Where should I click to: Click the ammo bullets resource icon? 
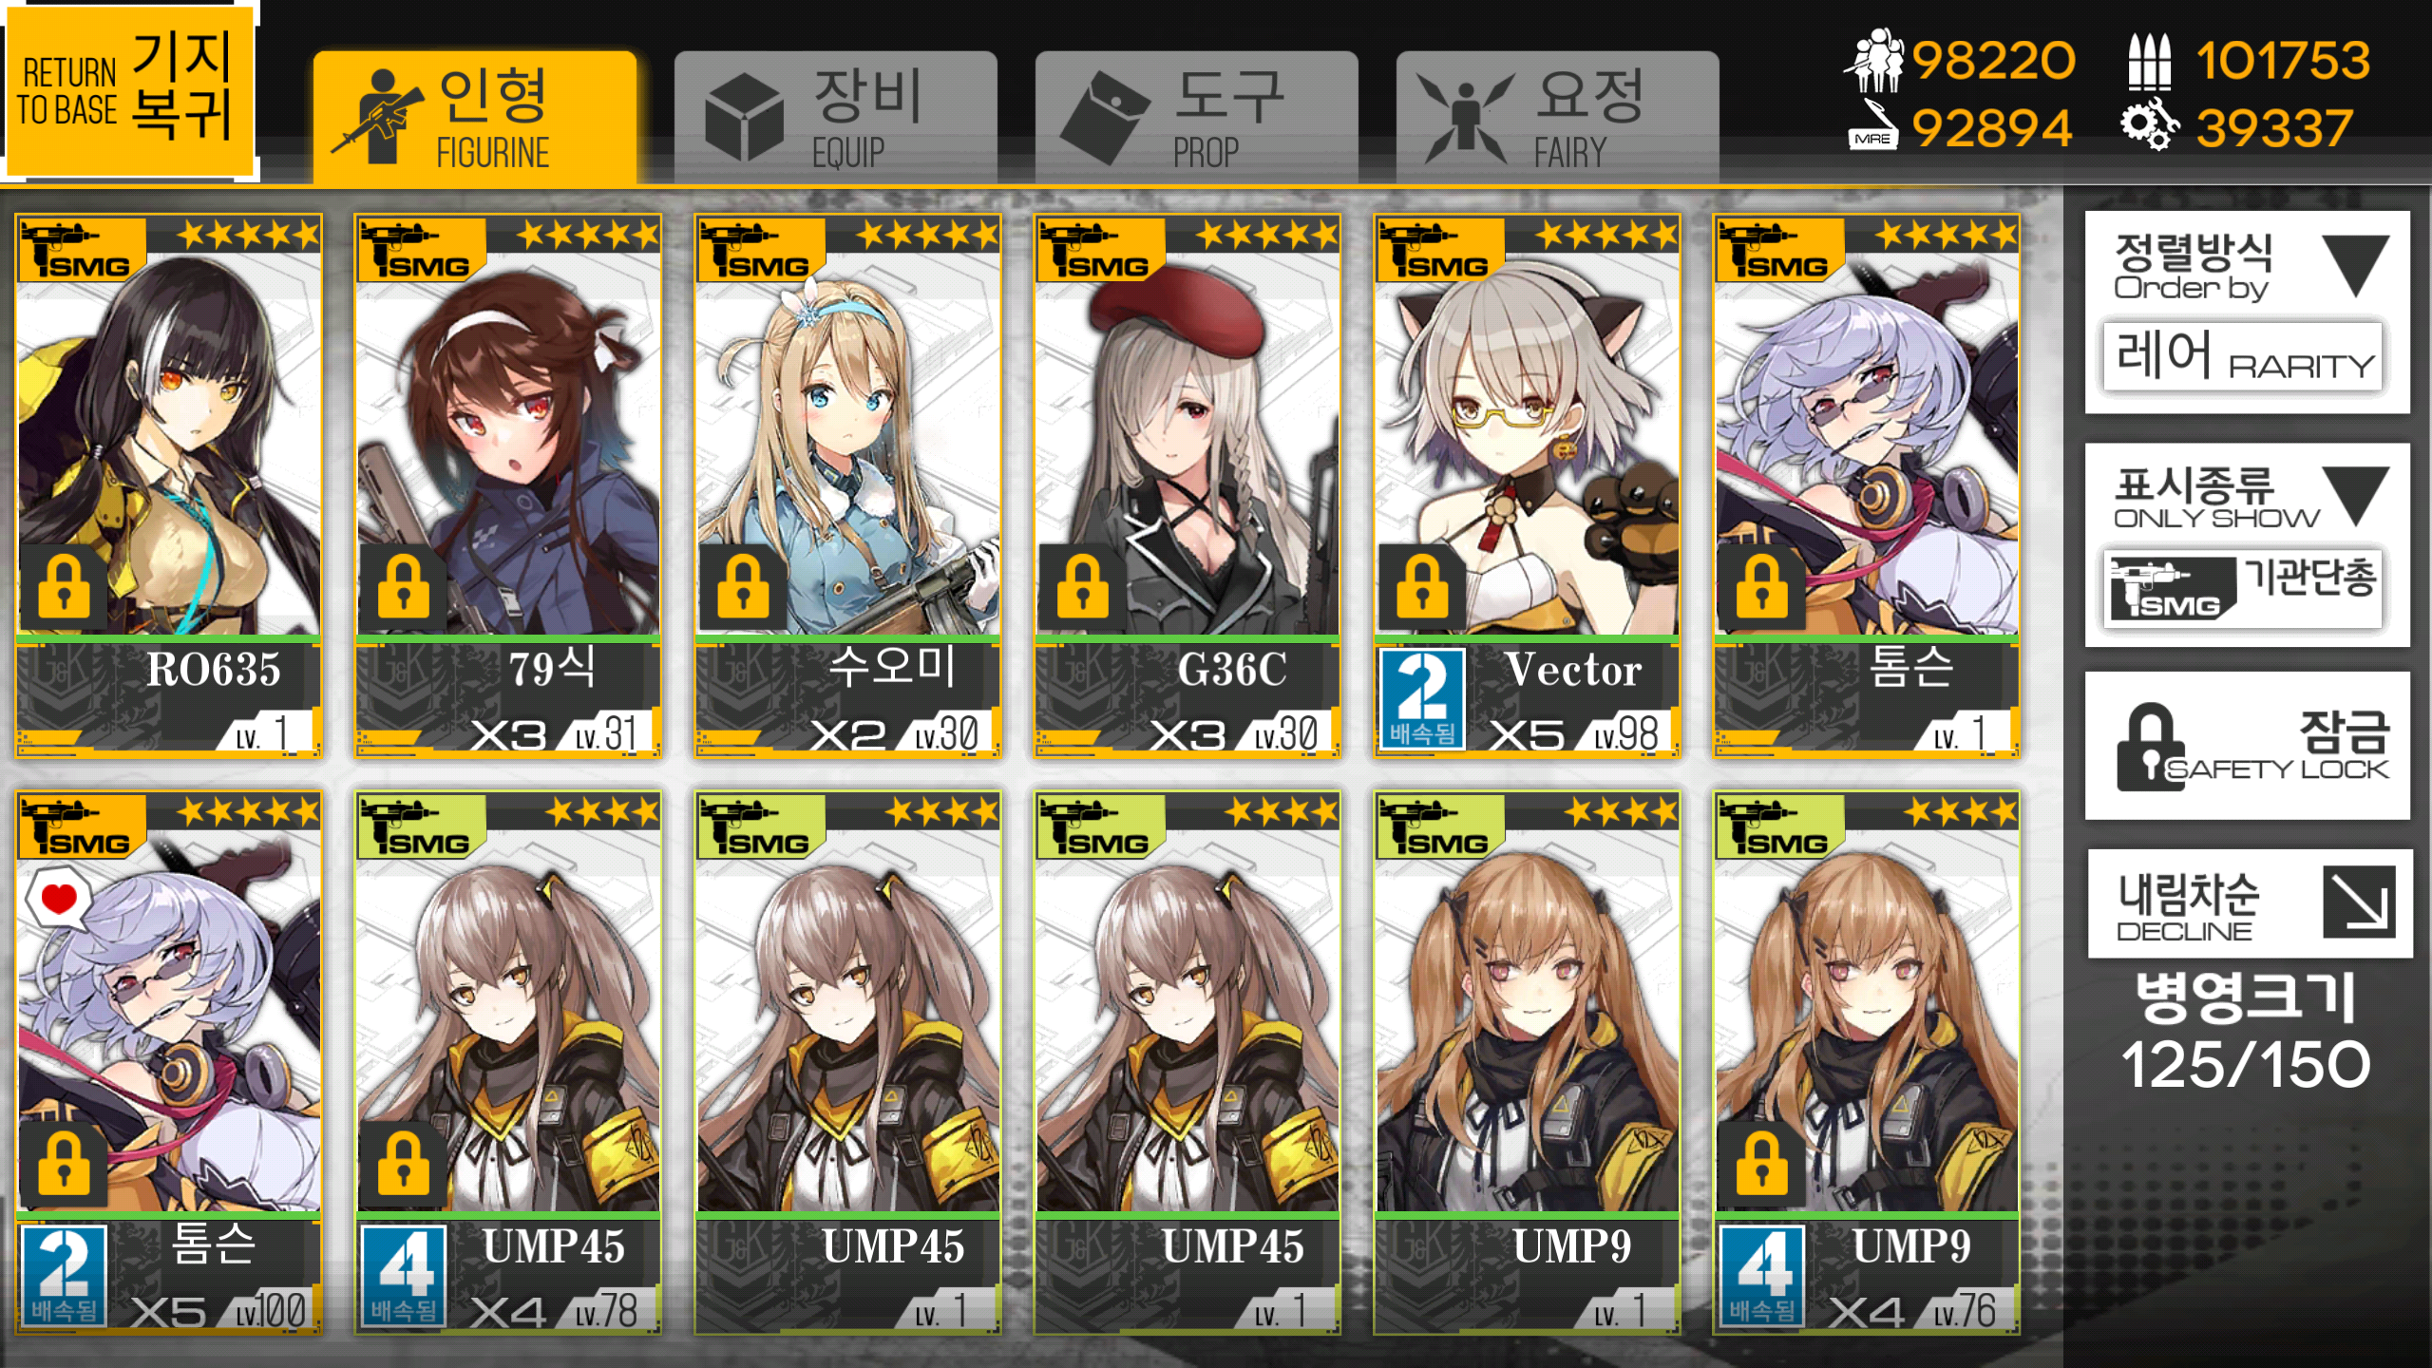[2150, 60]
